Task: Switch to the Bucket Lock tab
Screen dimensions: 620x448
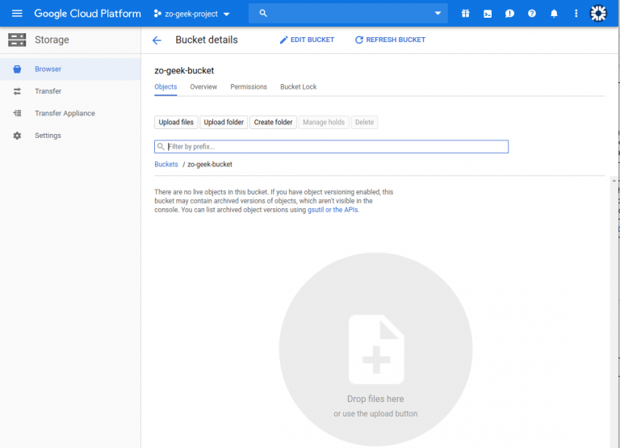Action: point(299,87)
